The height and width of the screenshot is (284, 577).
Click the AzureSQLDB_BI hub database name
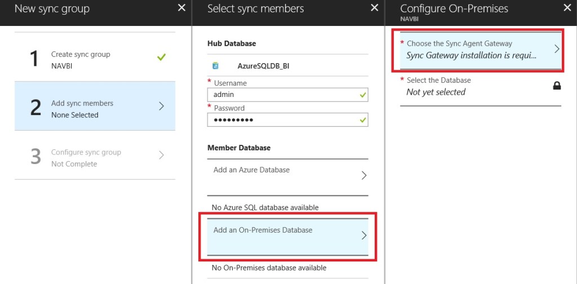(264, 66)
